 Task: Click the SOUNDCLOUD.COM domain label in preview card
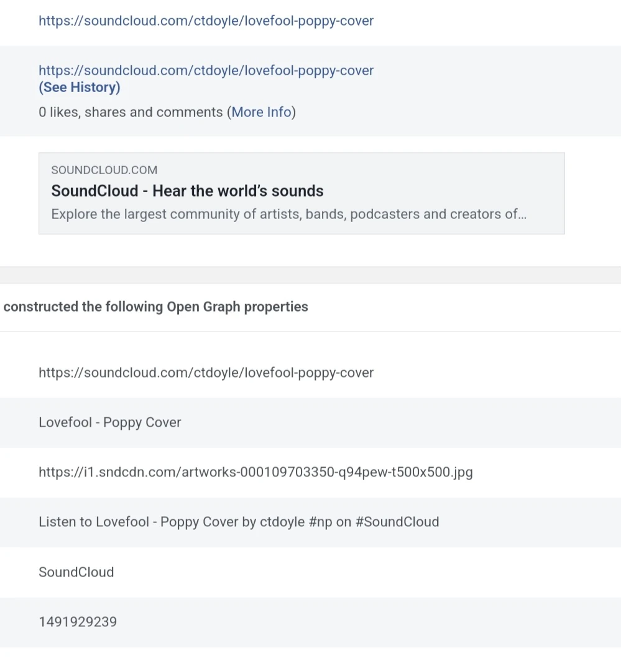tap(104, 170)
